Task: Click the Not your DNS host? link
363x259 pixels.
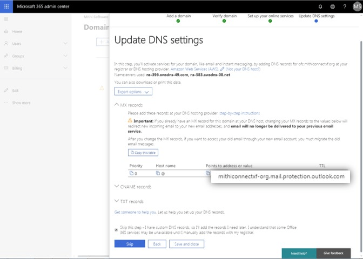Action: coord(243,69)
